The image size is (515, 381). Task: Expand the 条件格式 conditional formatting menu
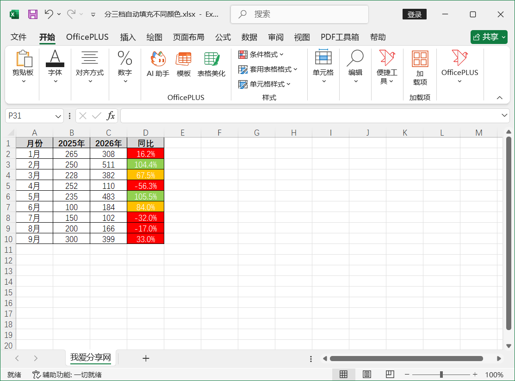coord(261,55)
